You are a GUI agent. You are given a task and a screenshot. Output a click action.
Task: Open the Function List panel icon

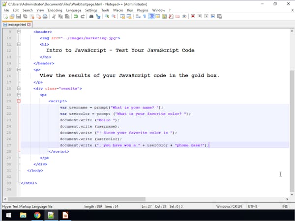click(171, 17)
